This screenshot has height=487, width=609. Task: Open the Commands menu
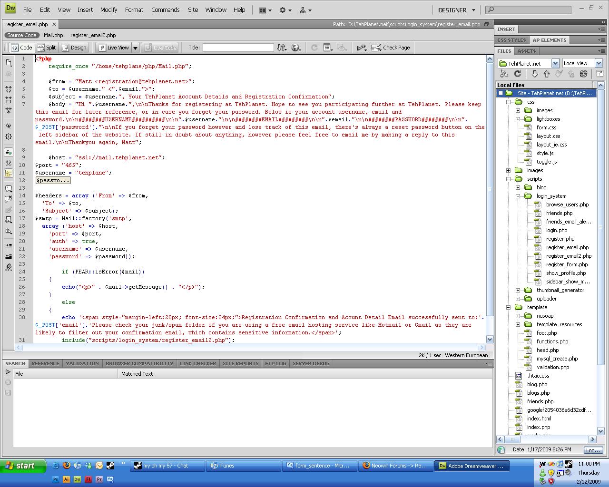[165, 10]
